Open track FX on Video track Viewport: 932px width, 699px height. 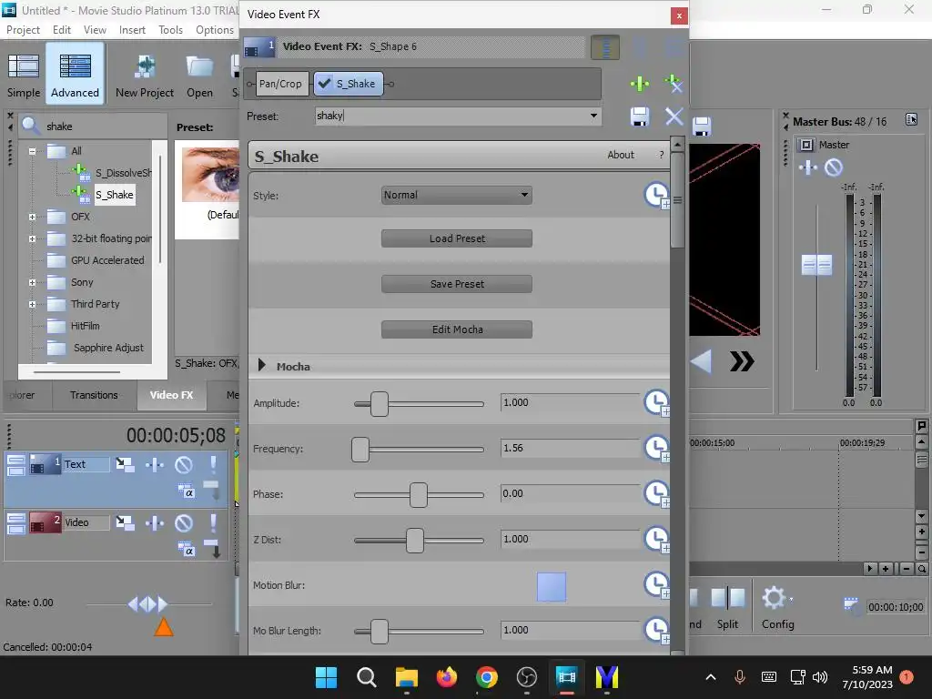click(155, 522)
